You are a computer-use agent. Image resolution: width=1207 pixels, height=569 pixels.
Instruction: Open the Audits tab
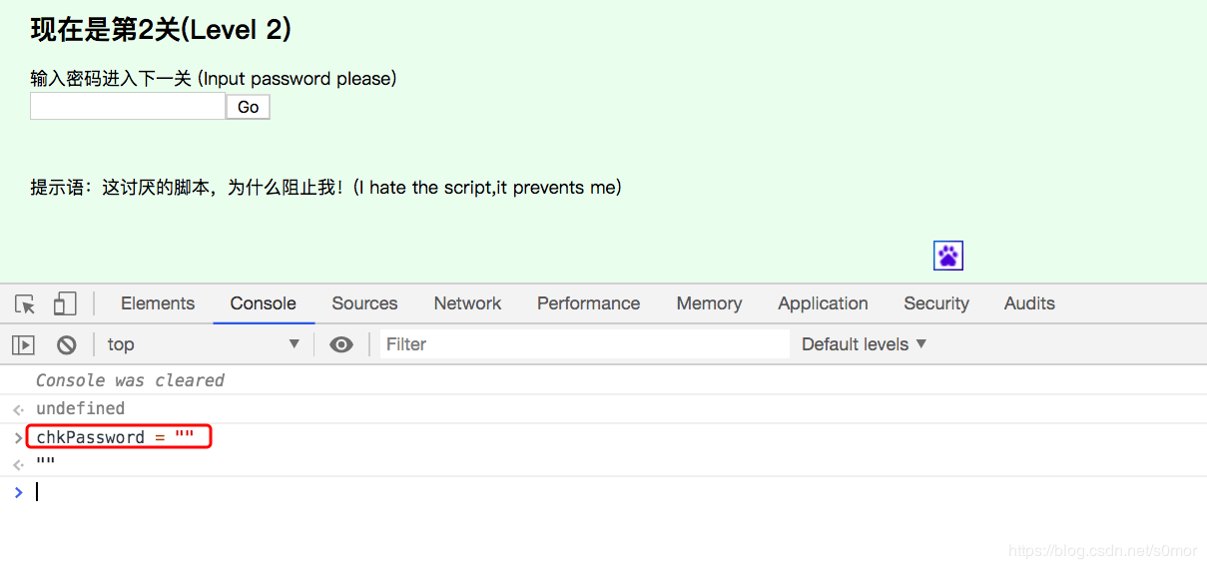point(1029,303)
